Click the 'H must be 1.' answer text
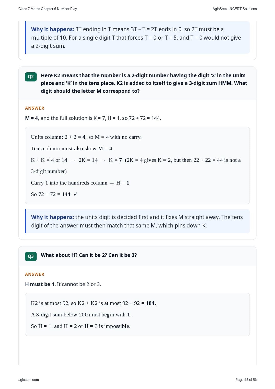Screen dimensions: 275x389 click(40, 284)
